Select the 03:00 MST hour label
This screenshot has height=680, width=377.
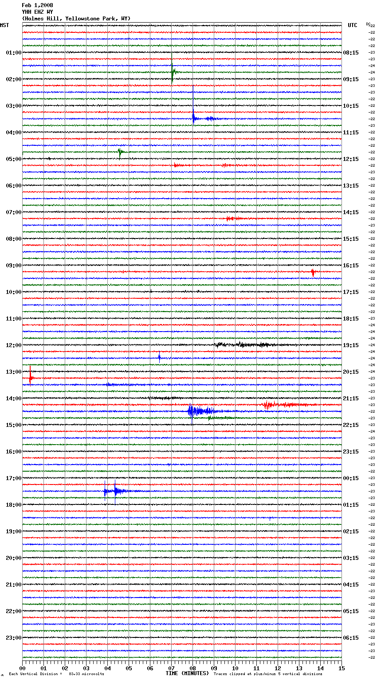(14, 106)
